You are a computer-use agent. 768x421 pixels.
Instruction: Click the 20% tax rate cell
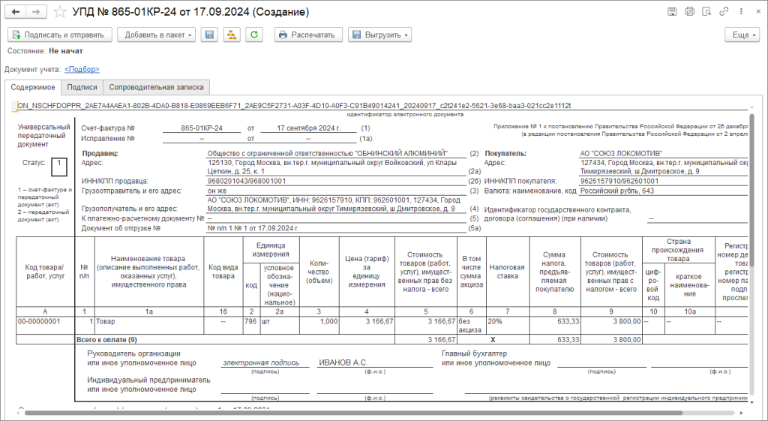point(508,326)
